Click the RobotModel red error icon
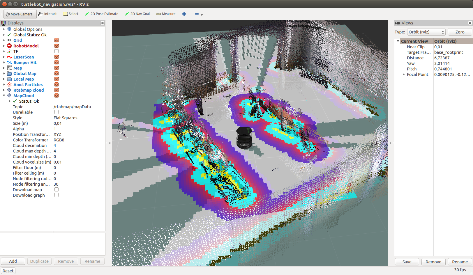Image resolution: width=473 pixels, height=275 pixels. [x=9, y=46]
